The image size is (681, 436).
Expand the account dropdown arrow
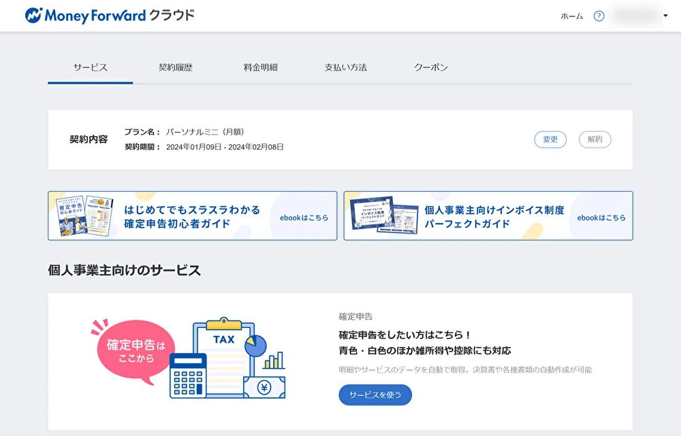[x=665, y=16]
